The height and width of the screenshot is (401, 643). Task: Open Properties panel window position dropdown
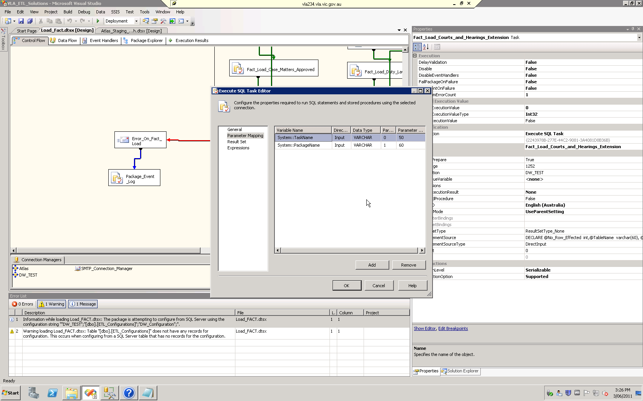tap(628, 29)
